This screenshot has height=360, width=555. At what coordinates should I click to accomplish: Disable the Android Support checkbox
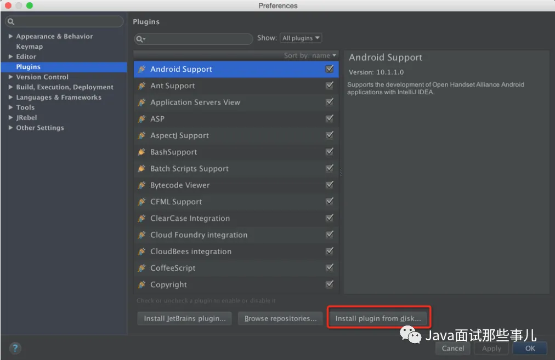(330, 68)
